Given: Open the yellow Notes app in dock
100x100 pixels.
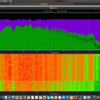Looking at the screenshot, I should click(x=32, y=97).
